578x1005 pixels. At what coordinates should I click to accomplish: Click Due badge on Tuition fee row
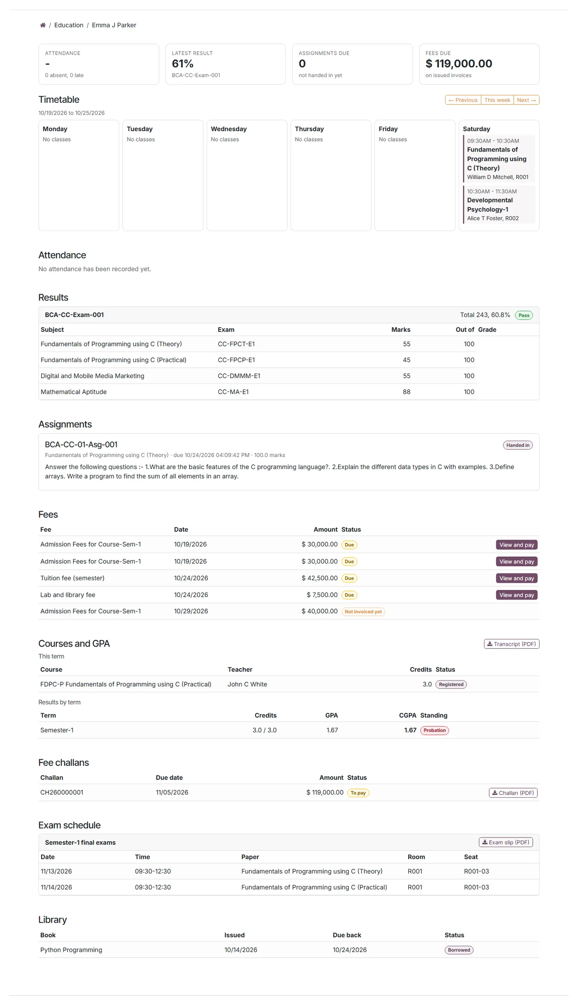coord(349,579)
